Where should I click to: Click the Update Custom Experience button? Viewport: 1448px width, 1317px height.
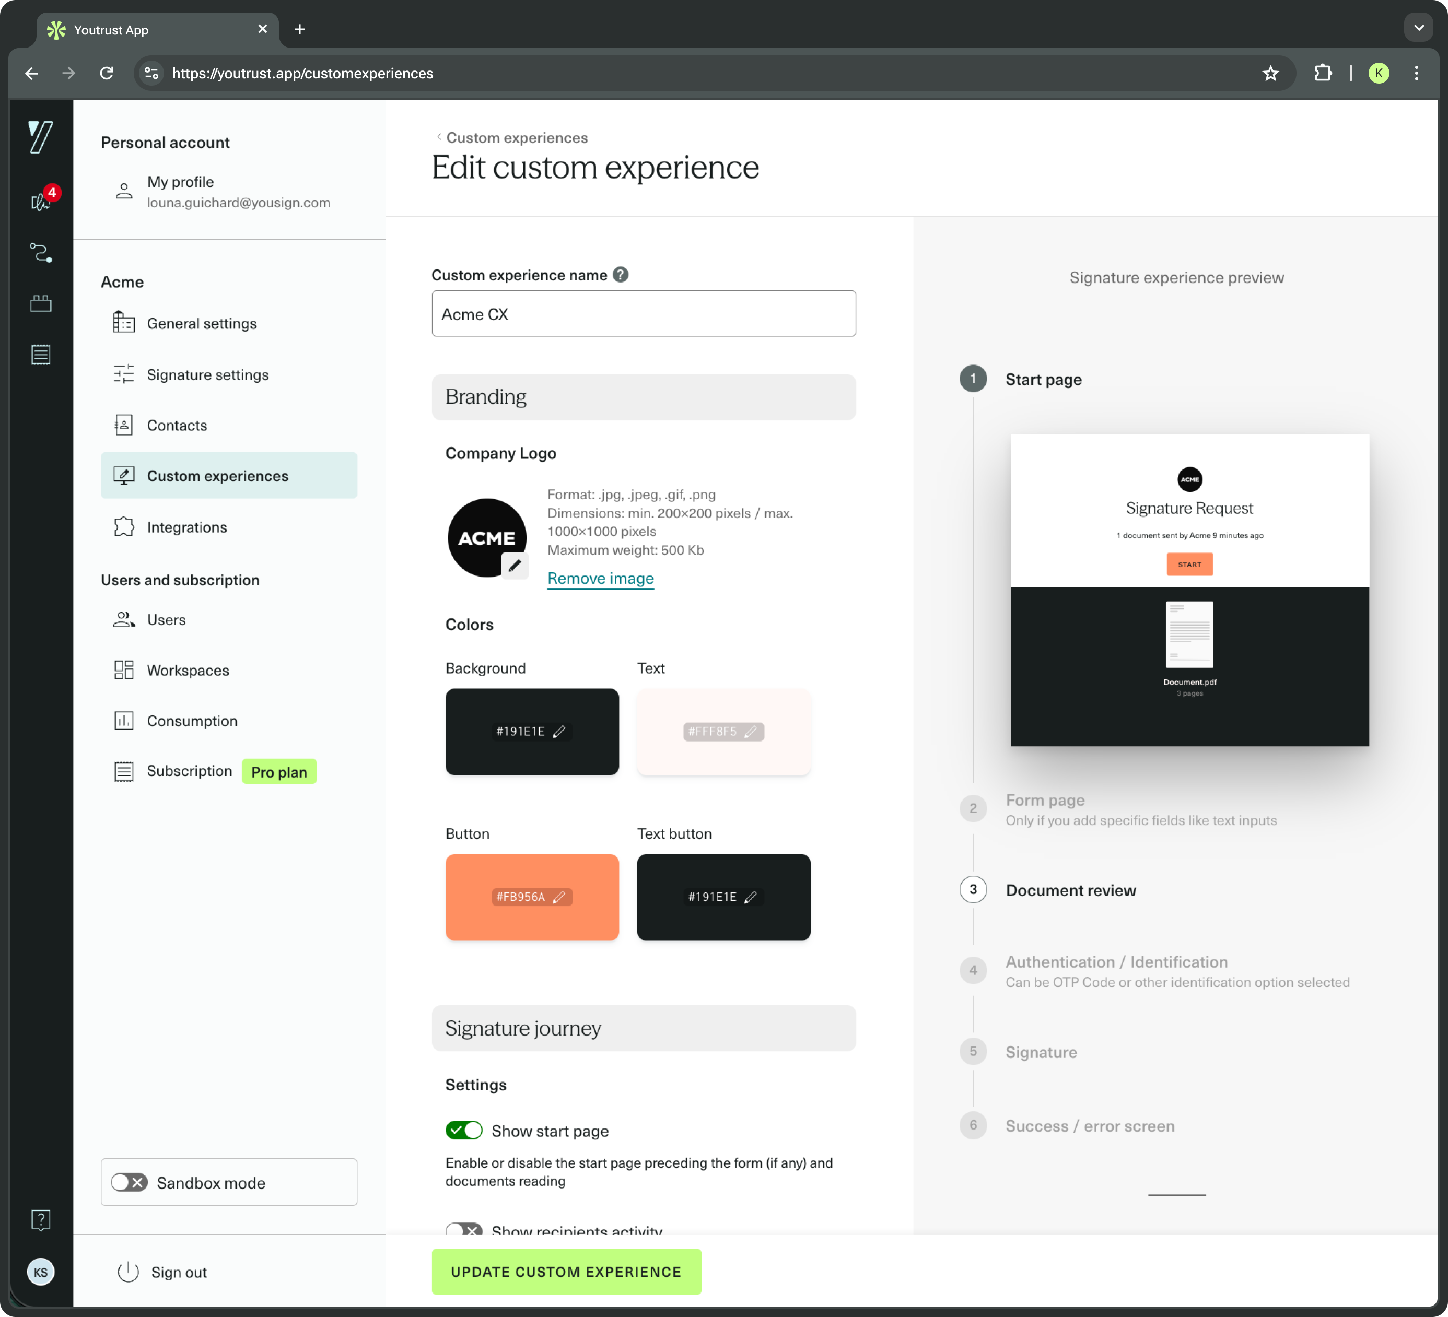[566, 1271]
